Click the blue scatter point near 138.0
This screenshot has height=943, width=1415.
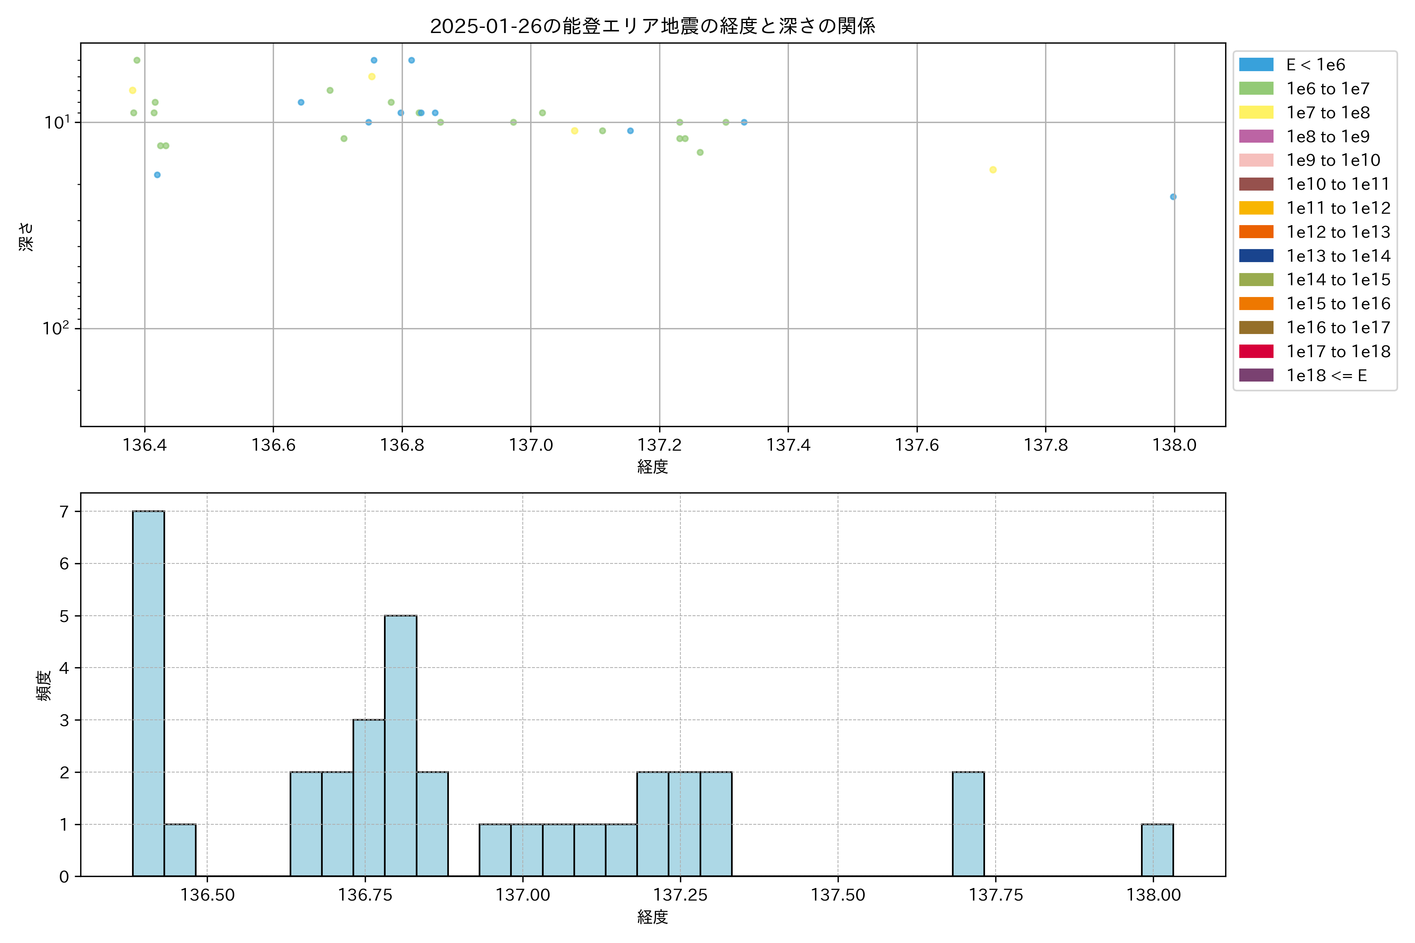(x=1172, y=197)
